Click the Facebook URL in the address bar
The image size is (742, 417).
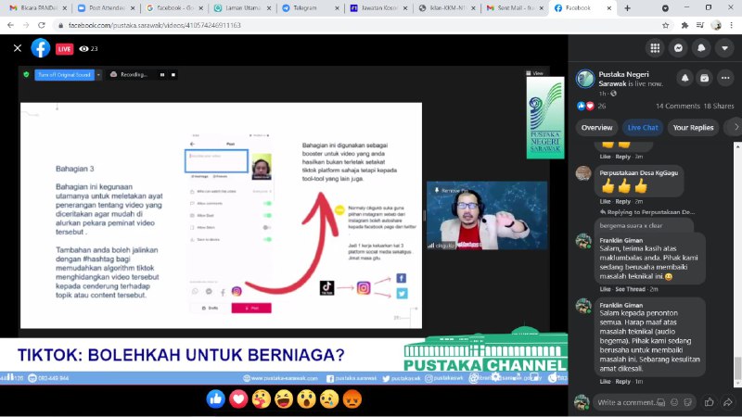coord(154,25)
